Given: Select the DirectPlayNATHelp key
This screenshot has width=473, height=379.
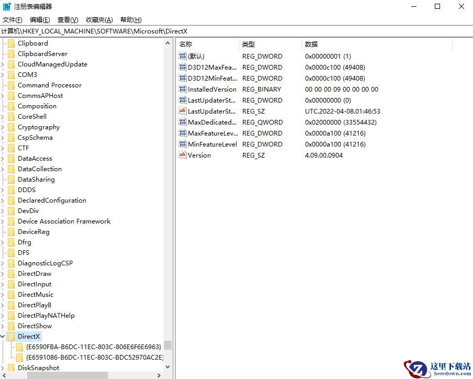Looking at the screenshot, I should point(46,316).
